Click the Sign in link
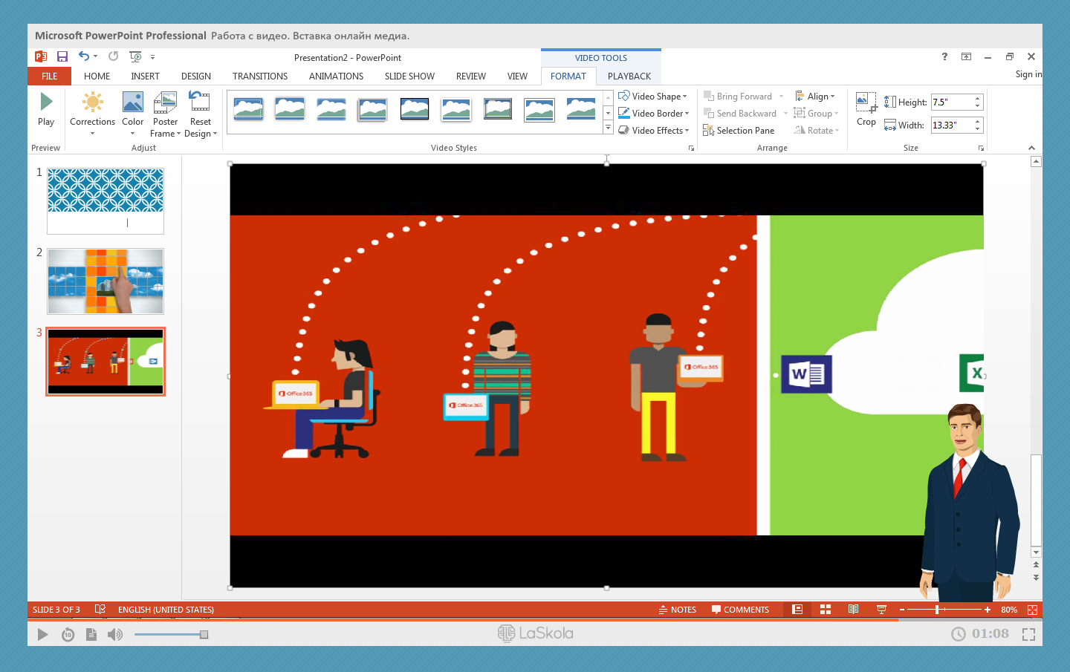Viewport: 1070px width, 672px height. [x=1028, y=74]
